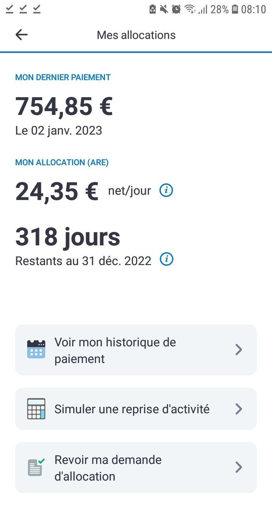The width and height of the screenshot is (272, 518).
Task: Tap the 318 jours remaining figure
Action: tap(68, 237)
